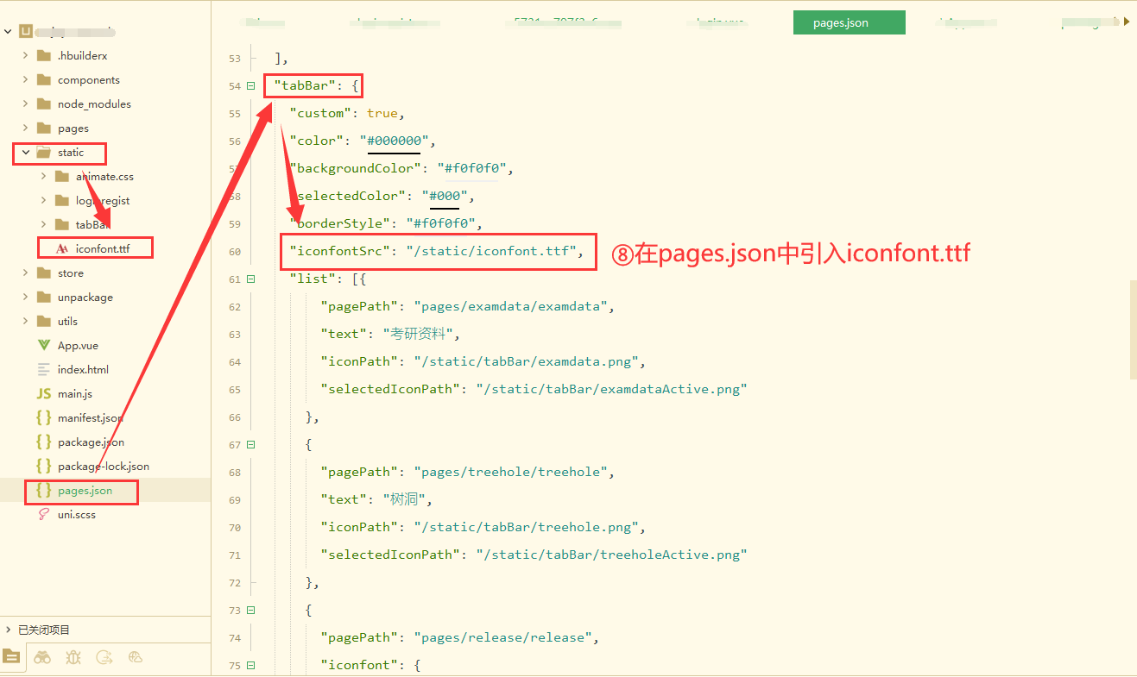The height and width of the screenshot is (677, 1137).
Task: Expand the unpackage folder chevron
Action: (25, 297)
